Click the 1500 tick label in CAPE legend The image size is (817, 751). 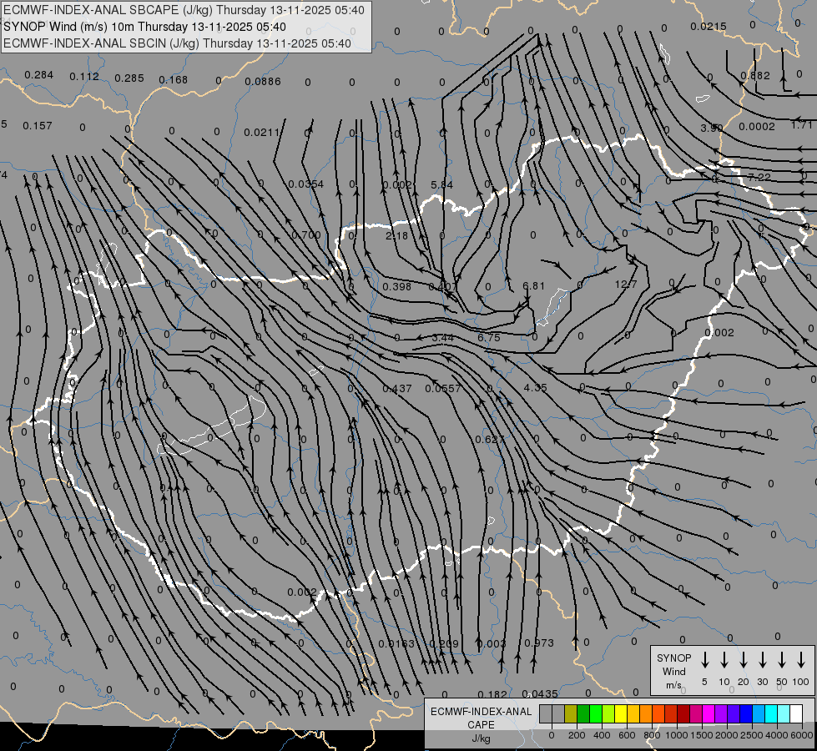pos(701,735)
